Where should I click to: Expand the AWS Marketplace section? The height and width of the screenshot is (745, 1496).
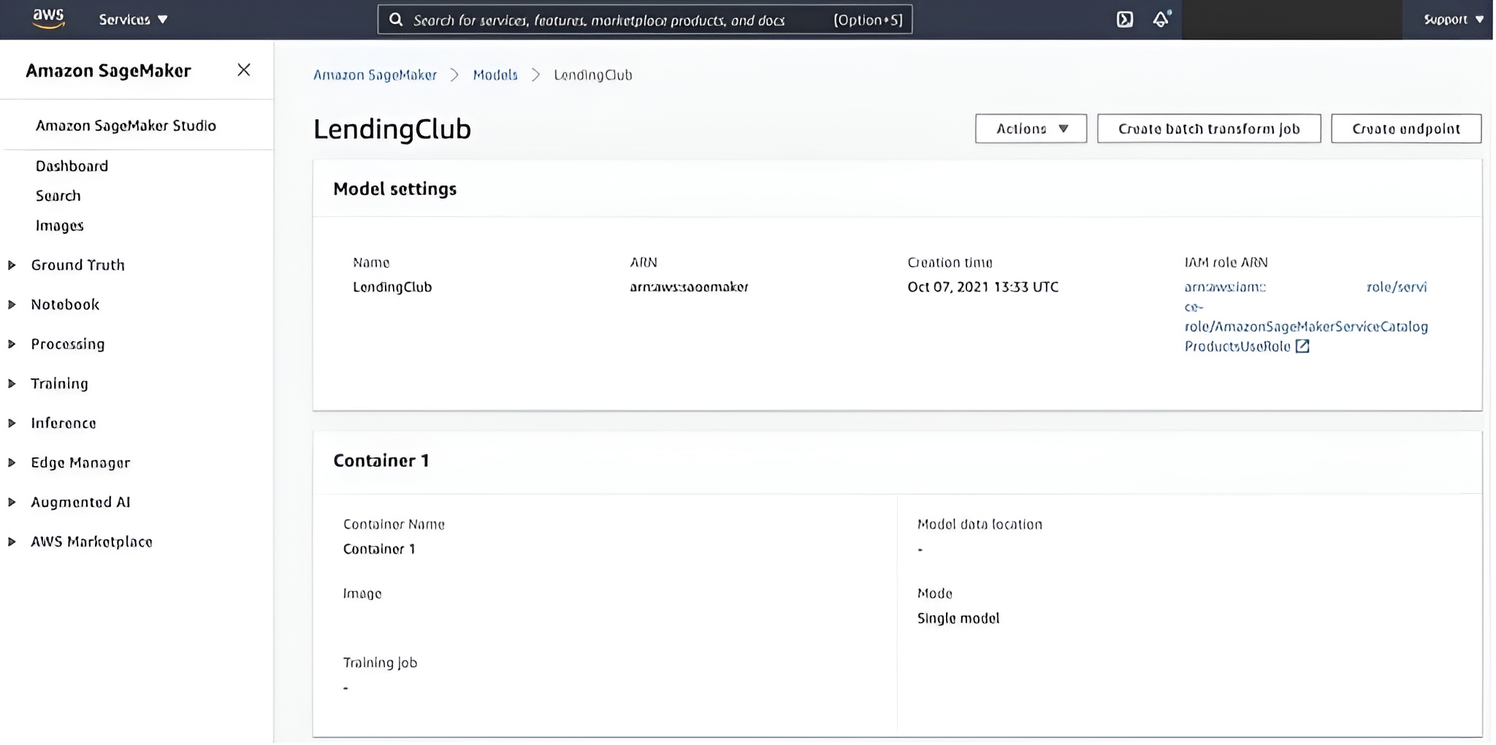point(12,542)
